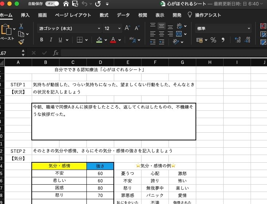Click the phonetic guide abc icon
Screen dimensions: 267x204
tap(132, 40)
